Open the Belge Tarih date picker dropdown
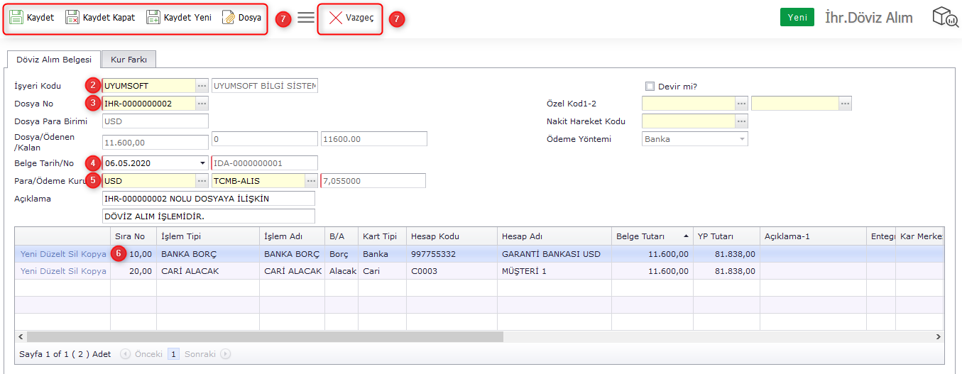 pyautogui.click(x=202, y=163)
